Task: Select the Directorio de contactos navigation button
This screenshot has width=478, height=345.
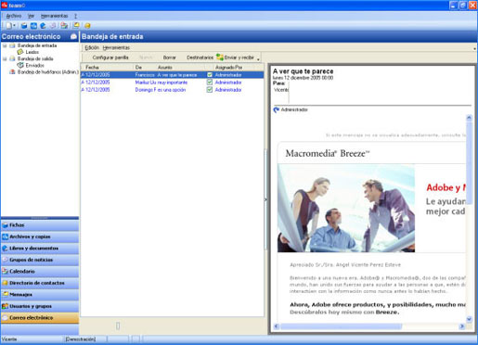Action: click(x=40, y=283)
